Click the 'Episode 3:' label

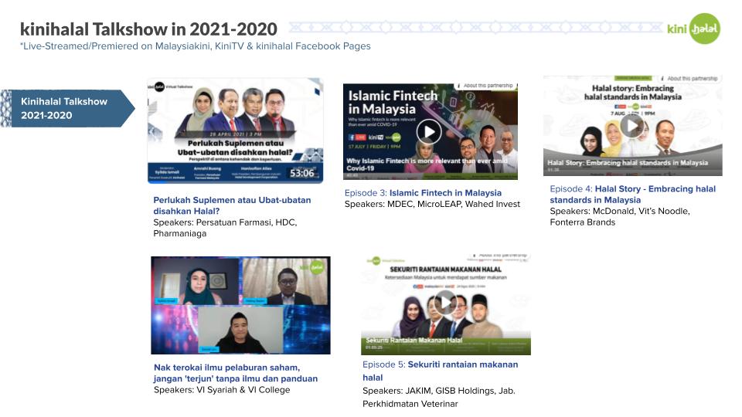pyautogui.click(x=366, y=193)
